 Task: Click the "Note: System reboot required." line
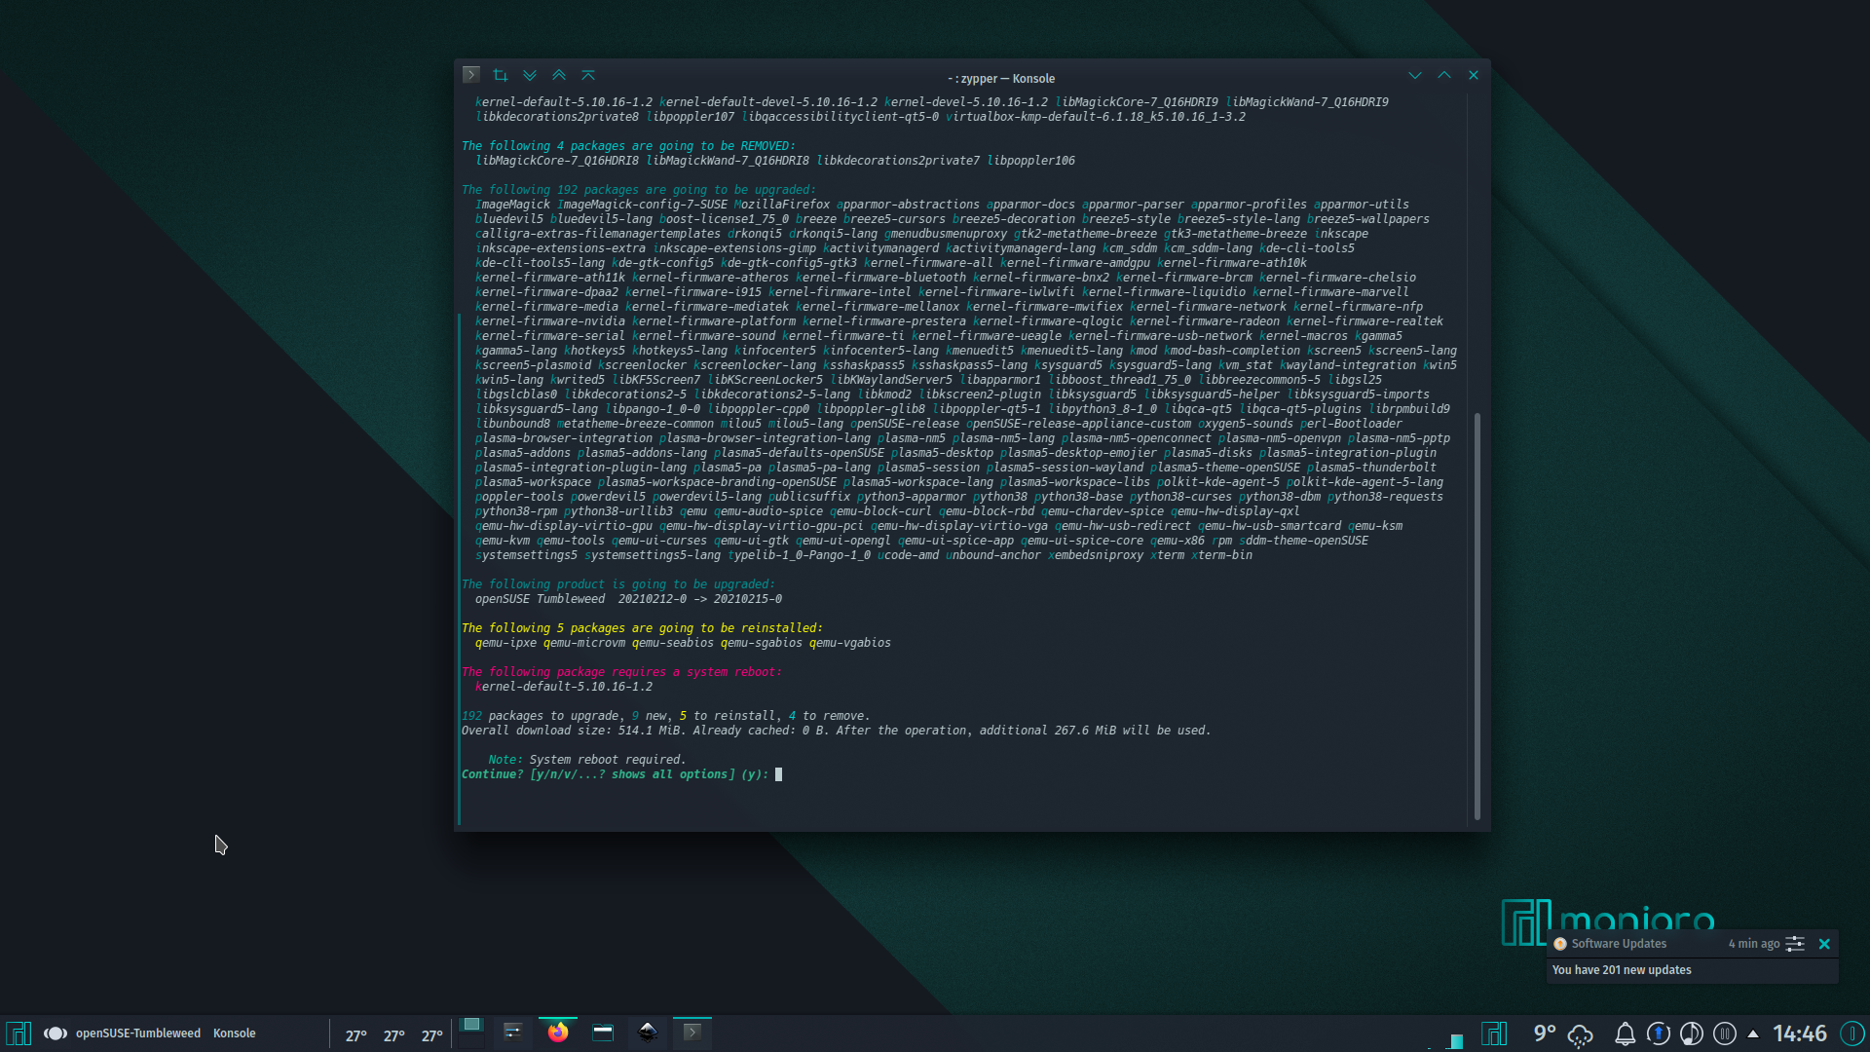pyautogui.click(x=586, y=760)
